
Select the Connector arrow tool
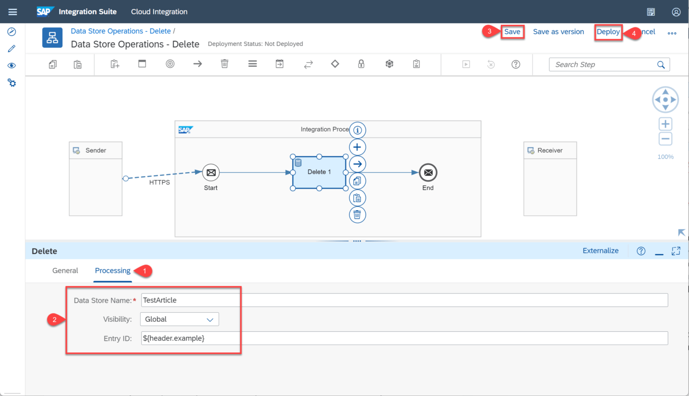click(x=197, y=64)
